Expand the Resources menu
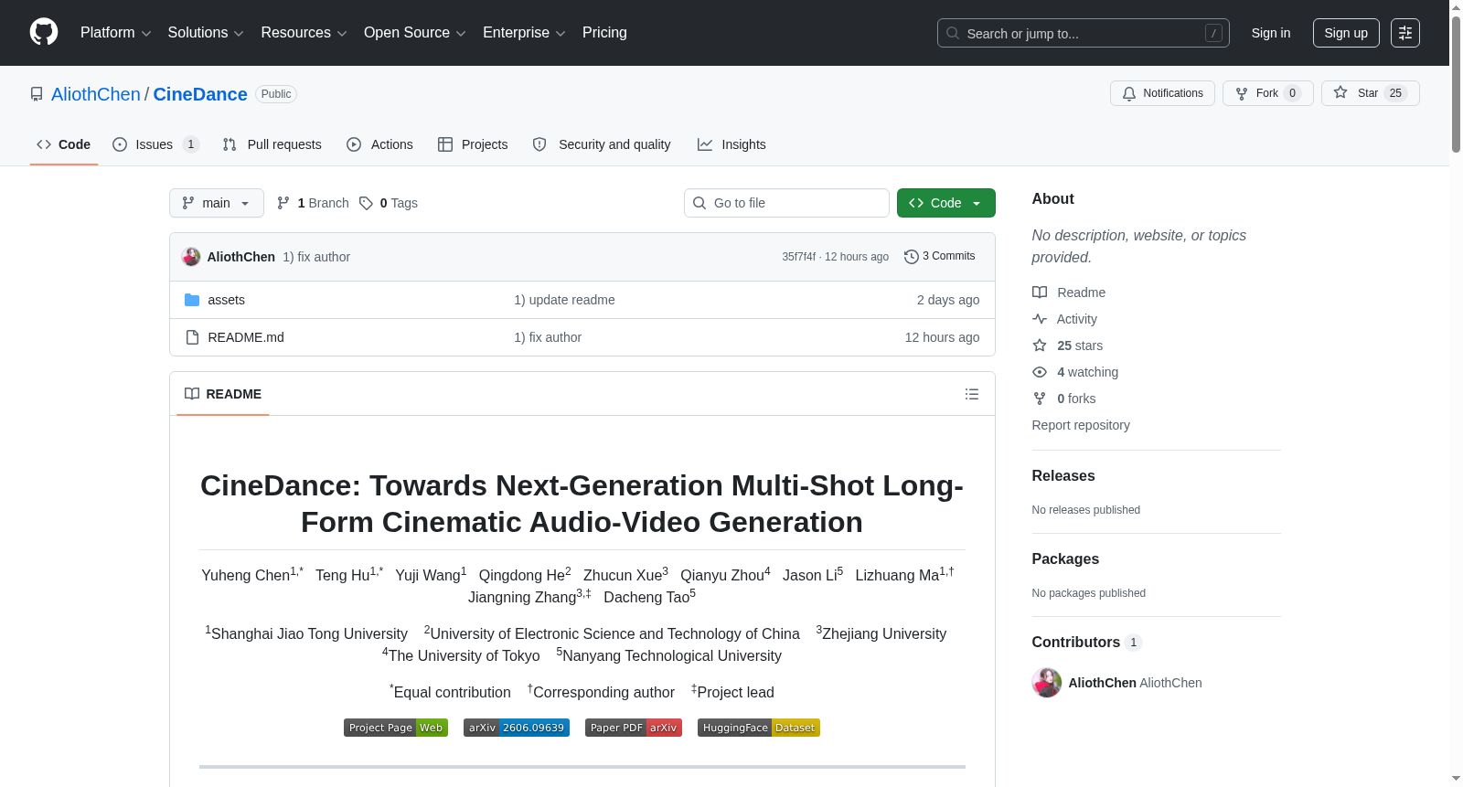Viewport: 1463px width, 787px height. coord(304,33)
